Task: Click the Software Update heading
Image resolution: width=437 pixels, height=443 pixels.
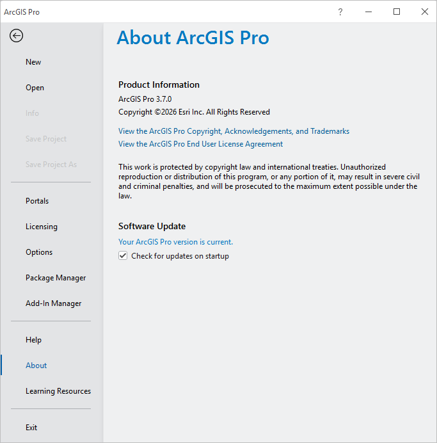Action: point(152,227)
